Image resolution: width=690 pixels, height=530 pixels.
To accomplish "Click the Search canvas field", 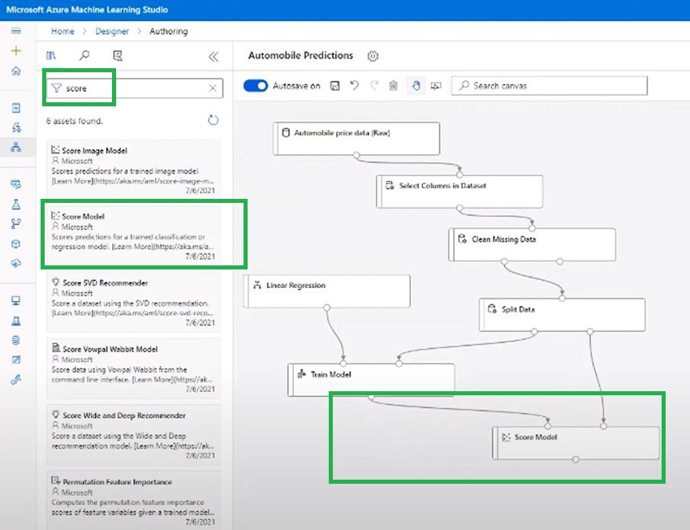I will (550, 86).
